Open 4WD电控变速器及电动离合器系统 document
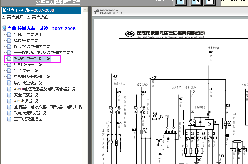 point(45,89)
